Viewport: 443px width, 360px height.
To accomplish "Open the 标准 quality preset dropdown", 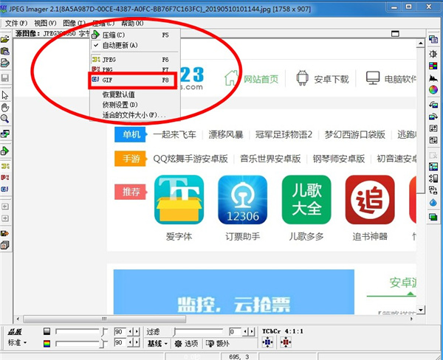I will [18, 342].
